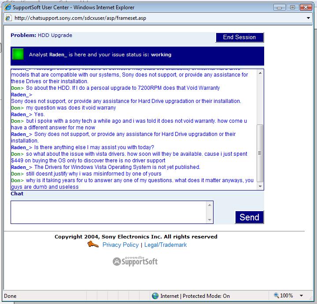Click the chat transcript scroll up arrow
Image resolution: width=317 pixels, height=304 pixels.
pyautogui.click(x=260, y=73)
